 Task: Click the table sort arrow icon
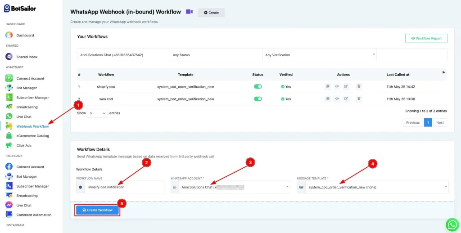pos(443,72)
